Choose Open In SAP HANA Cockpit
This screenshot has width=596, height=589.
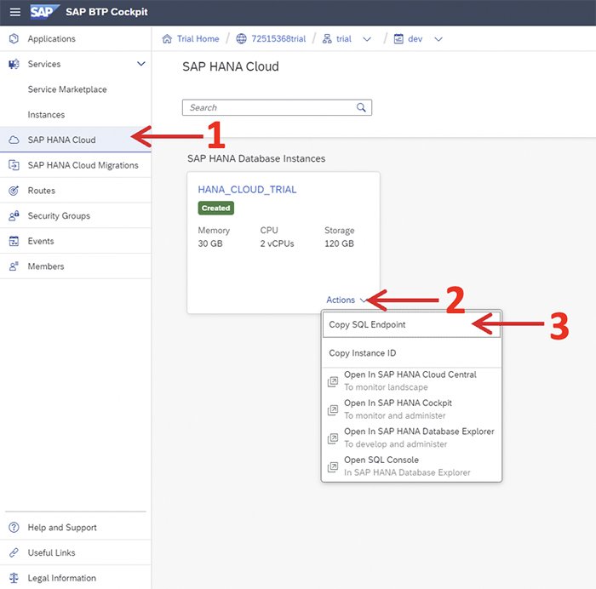coord(411,409)
